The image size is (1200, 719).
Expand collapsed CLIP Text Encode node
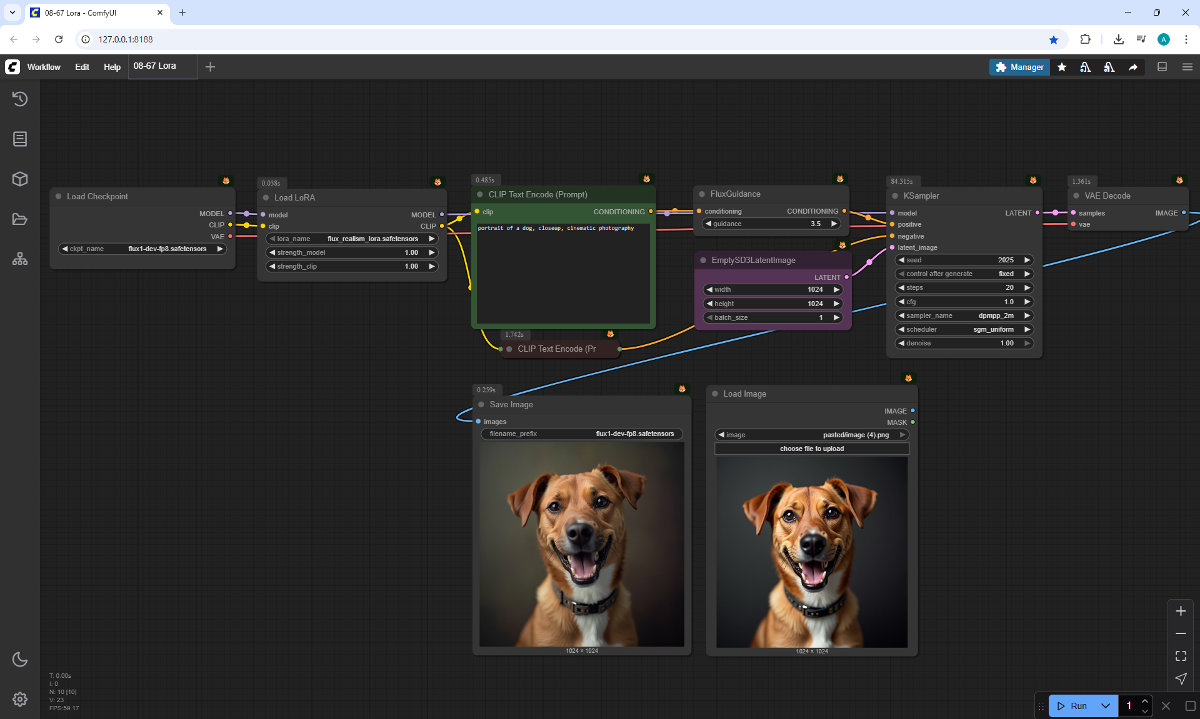[x=509, y=349]
